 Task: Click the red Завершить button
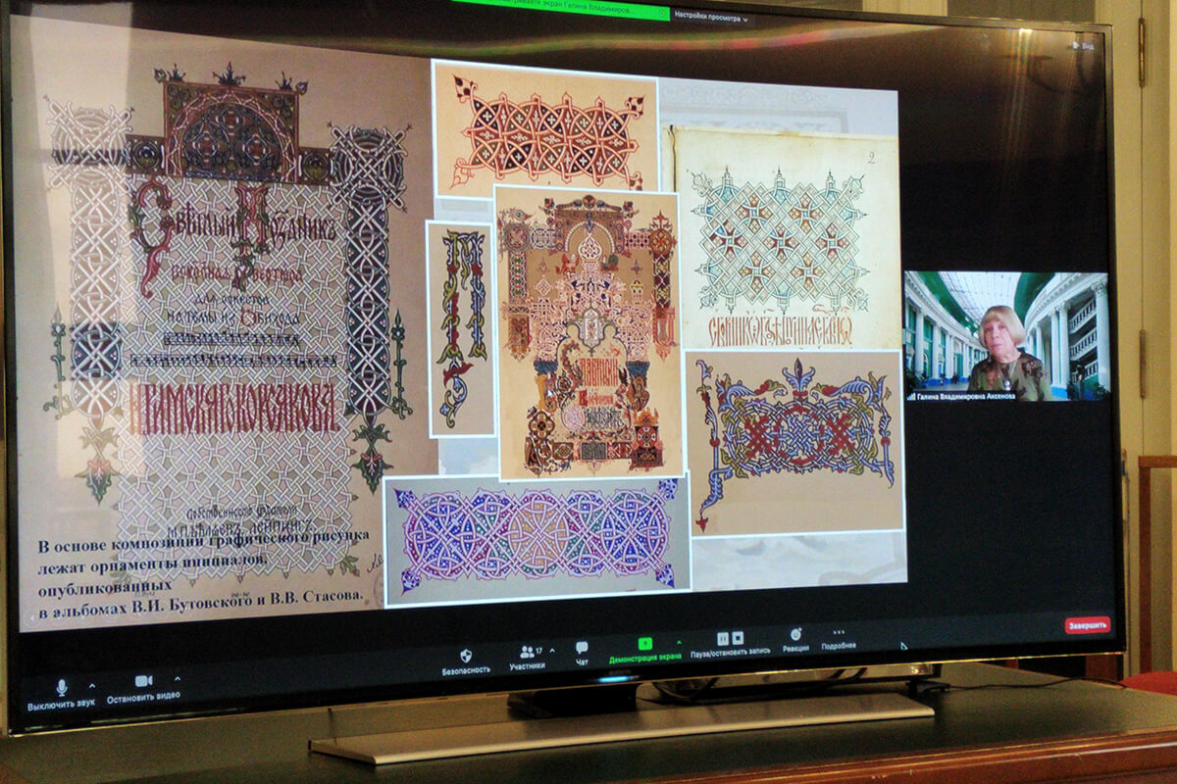click(1087, 625)
